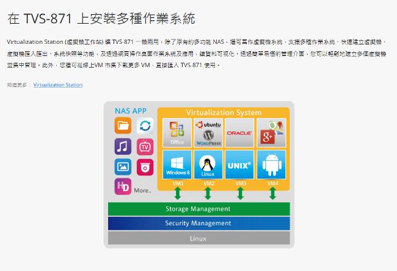Click the Google+ and Maps tile
This screenshot has width=397, height=271.
[x=271, y=133]
